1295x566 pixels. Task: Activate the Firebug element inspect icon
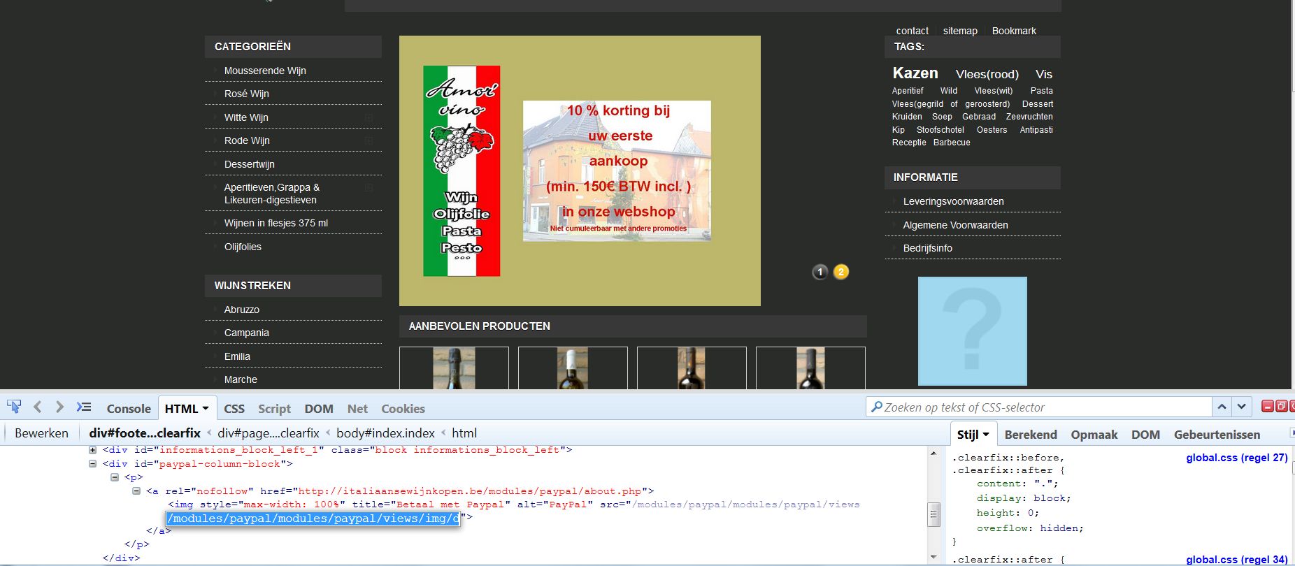(14, 407)
